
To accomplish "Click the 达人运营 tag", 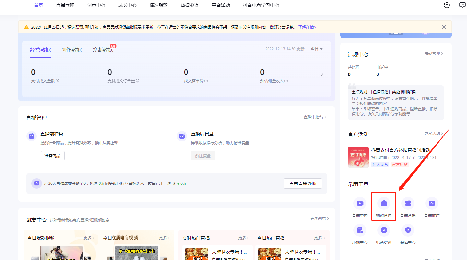I will click(380, 164).
